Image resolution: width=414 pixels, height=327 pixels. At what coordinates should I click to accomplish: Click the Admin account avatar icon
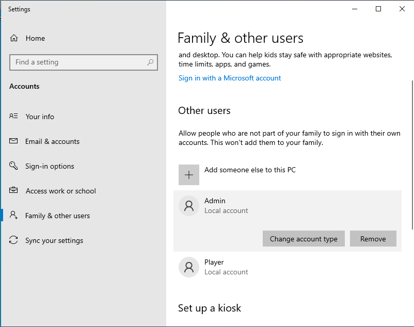click(x=189, y=206)
